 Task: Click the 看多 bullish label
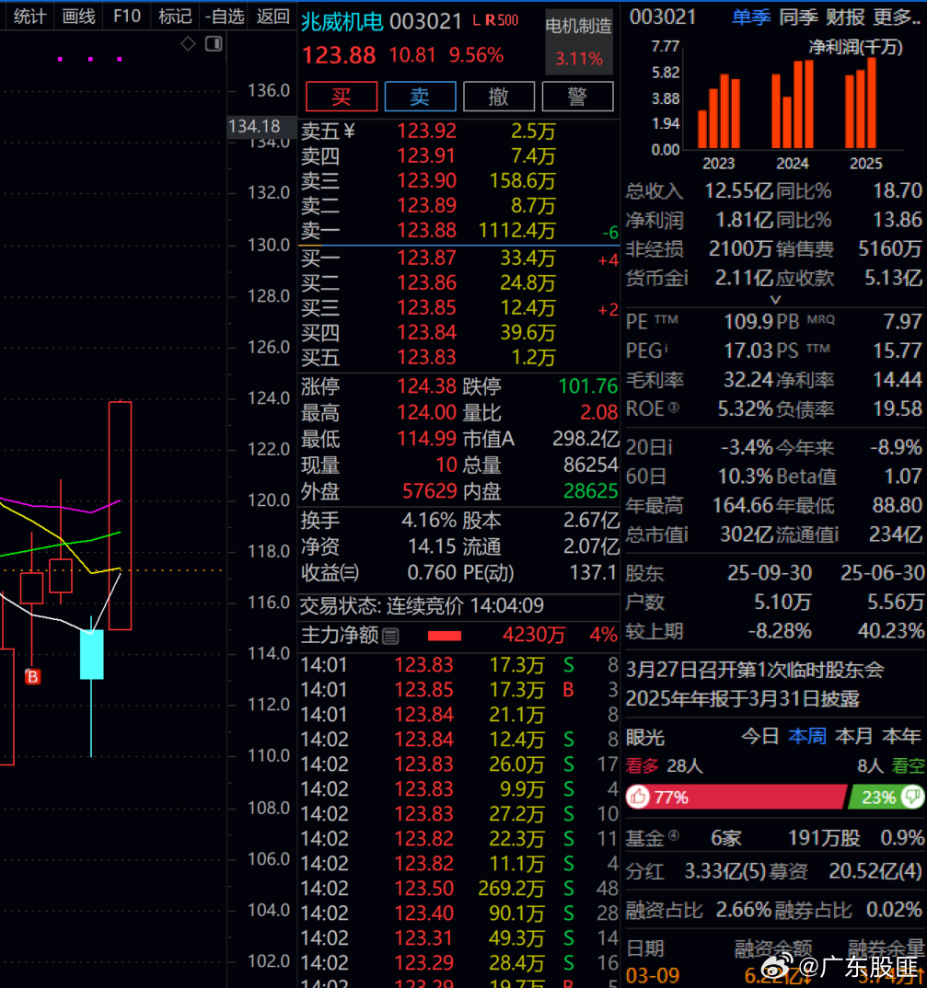(642, 766)
